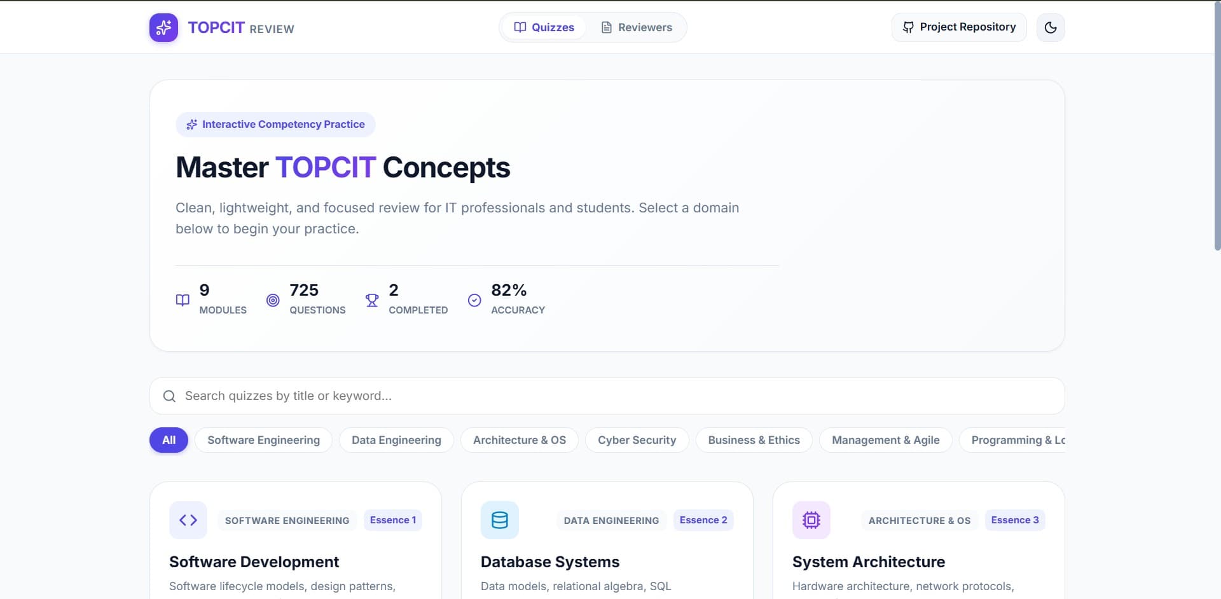Filter by Programming & Logic chip
1221x599 pixels.
(1012, 440)
